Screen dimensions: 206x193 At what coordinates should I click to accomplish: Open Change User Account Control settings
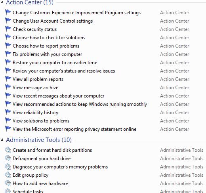[x=53, y=21]
